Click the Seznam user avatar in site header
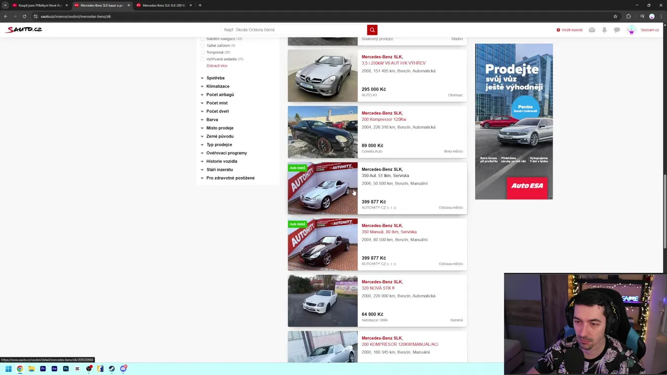Viewport: 667px width, 375px height. (632, 30)
